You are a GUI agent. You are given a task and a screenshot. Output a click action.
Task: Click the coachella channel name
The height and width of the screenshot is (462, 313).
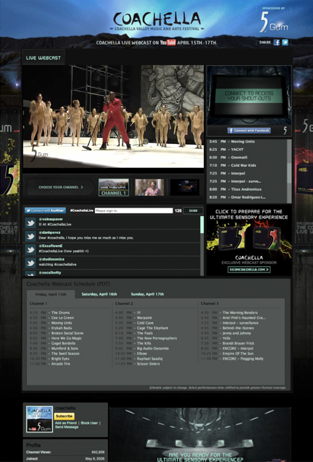(65, 408)
